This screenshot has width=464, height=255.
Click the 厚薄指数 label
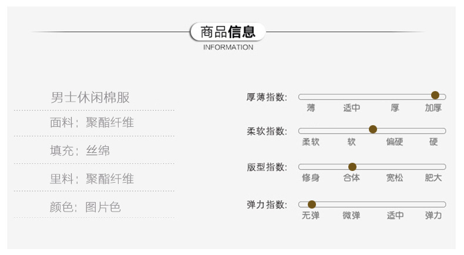pyautogui.click(x=267, y=97)
